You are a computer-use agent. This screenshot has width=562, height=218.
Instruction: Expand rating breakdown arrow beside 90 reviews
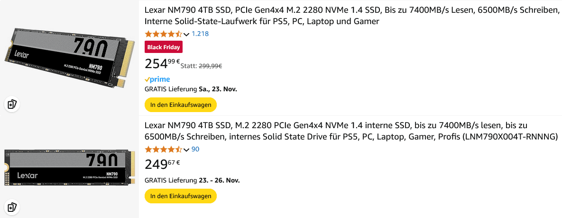pos(186,150)
